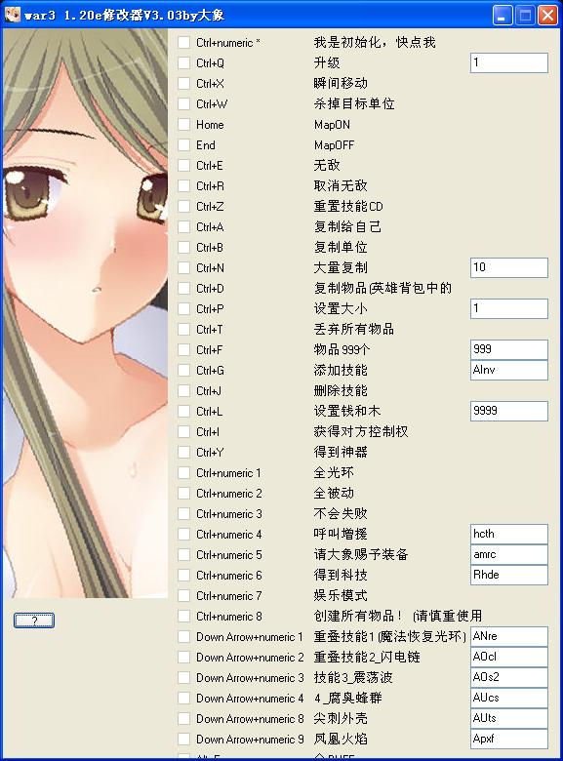Screen dimensions: 563x761
Task: Tick the Down Arrow+numeric 9 checkbox
Action: [x=184, y=740]
